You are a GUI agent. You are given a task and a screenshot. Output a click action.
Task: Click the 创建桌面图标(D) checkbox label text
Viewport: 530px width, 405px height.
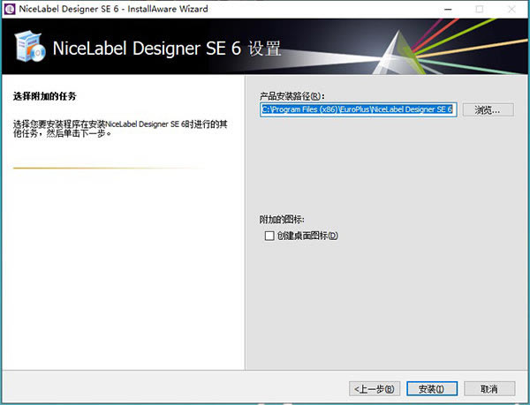pyautogui.click(x=307, y=236)
